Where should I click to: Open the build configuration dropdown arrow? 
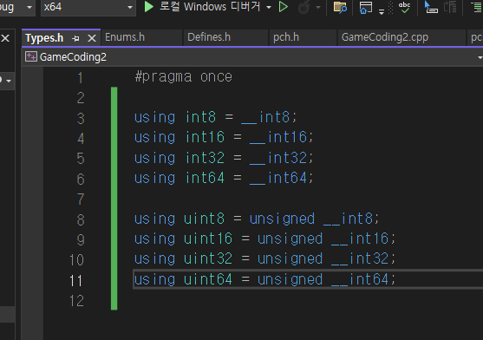point(29,7)
